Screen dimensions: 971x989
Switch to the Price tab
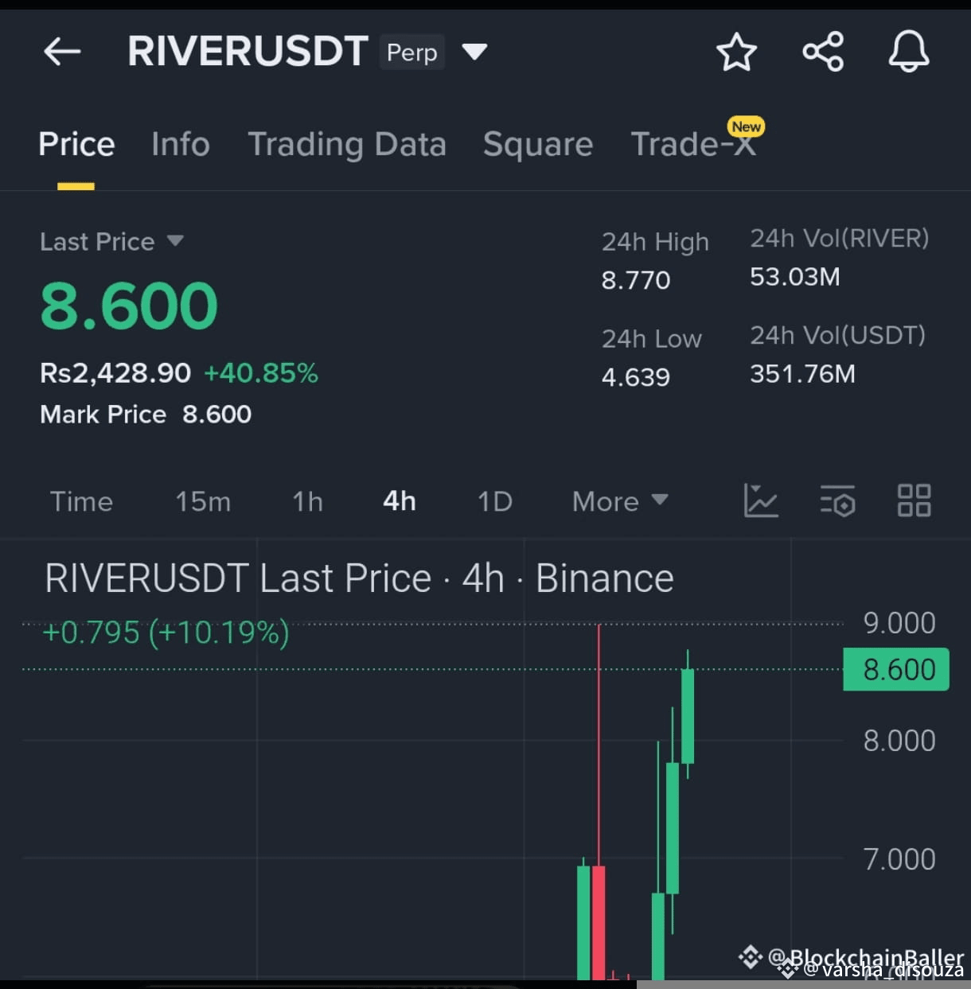coord(76,145)
